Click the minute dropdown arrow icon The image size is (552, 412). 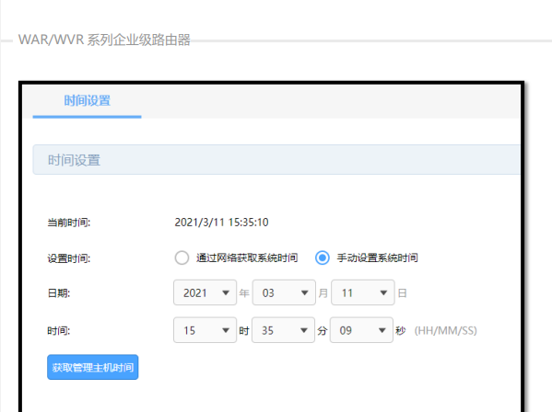(304, 330)
